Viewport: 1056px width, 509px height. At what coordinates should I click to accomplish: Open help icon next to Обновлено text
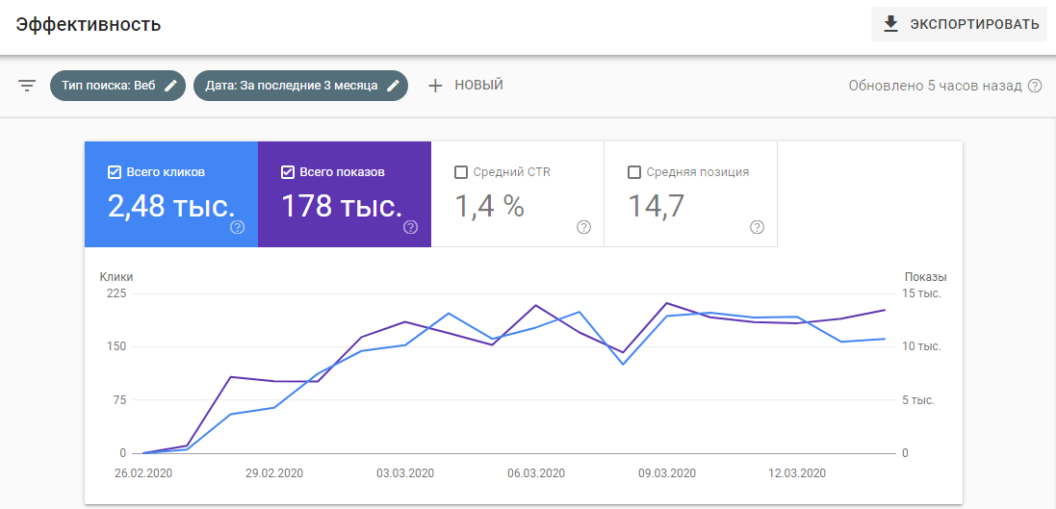1035,86
